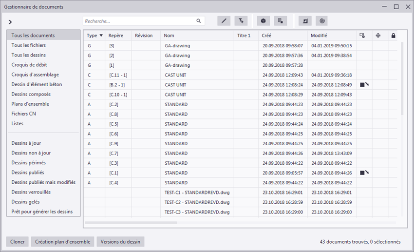Sort by Type column header arrow

[x=101, y=36]
